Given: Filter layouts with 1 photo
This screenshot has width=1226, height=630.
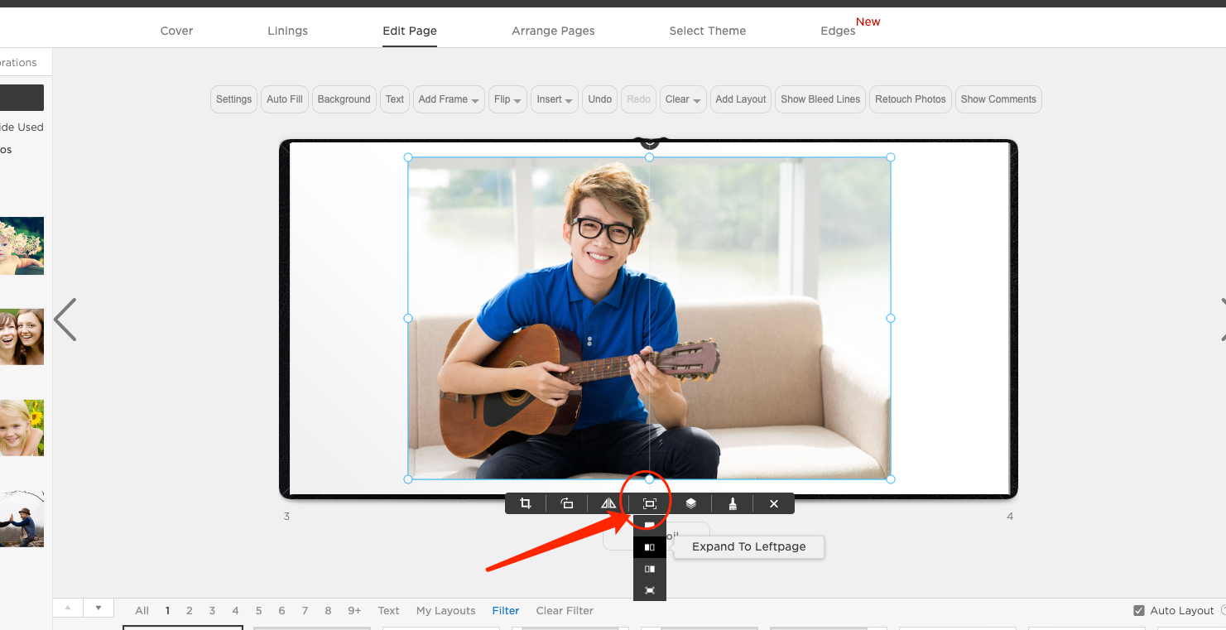Looking at the screenshot, I should pyautogui.click(x=167, y=611).
